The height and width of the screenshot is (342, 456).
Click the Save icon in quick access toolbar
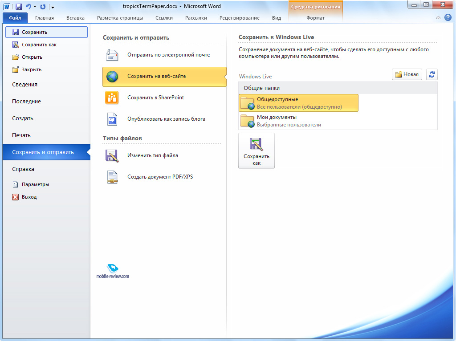[19, 6]
